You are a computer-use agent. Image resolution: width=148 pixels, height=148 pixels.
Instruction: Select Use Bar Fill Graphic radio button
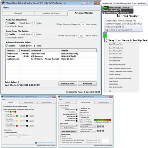(x=80, y=122)
